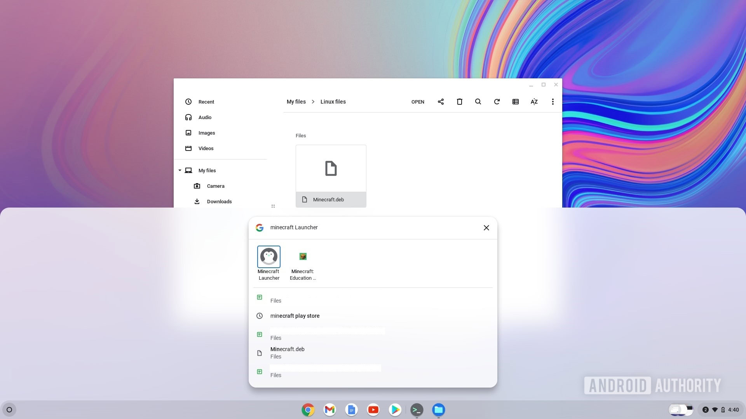Click the share icon in Files toolbar
The height and width of the screenshot is (419, 746).
440,101
